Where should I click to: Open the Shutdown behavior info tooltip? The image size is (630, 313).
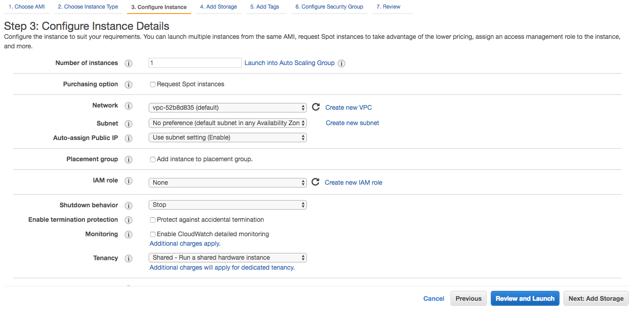(128, 205)
